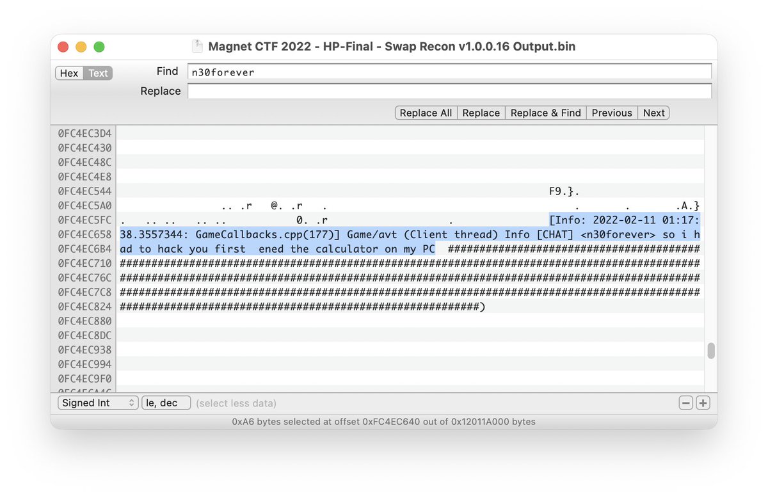Click the window title text
This screenshot has width=768, height=496.
pos(392,47)
